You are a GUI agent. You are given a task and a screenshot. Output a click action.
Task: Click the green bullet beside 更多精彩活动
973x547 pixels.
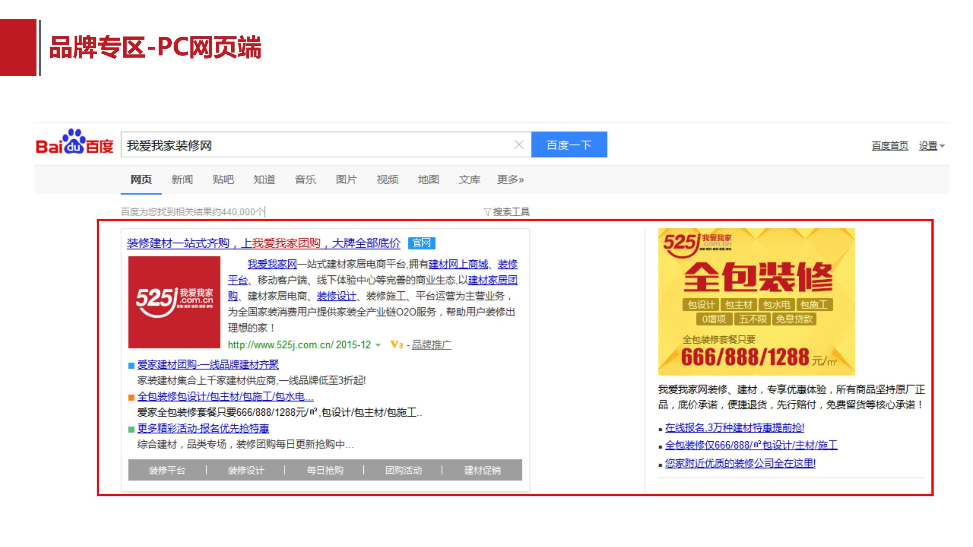pyautogui.click(x=131, y=430)
